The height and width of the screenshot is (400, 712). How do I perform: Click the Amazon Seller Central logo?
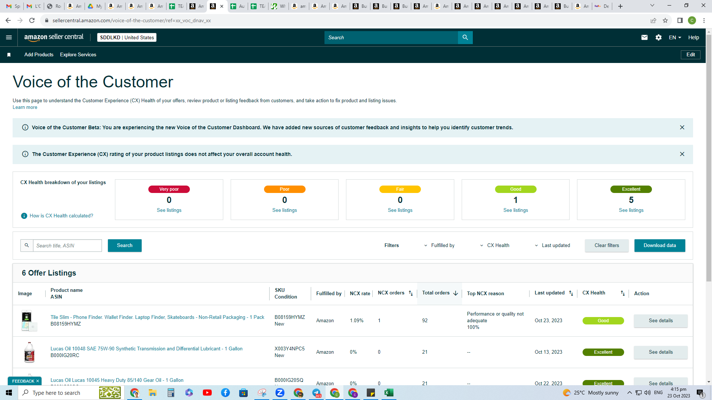tap(54, 37)
